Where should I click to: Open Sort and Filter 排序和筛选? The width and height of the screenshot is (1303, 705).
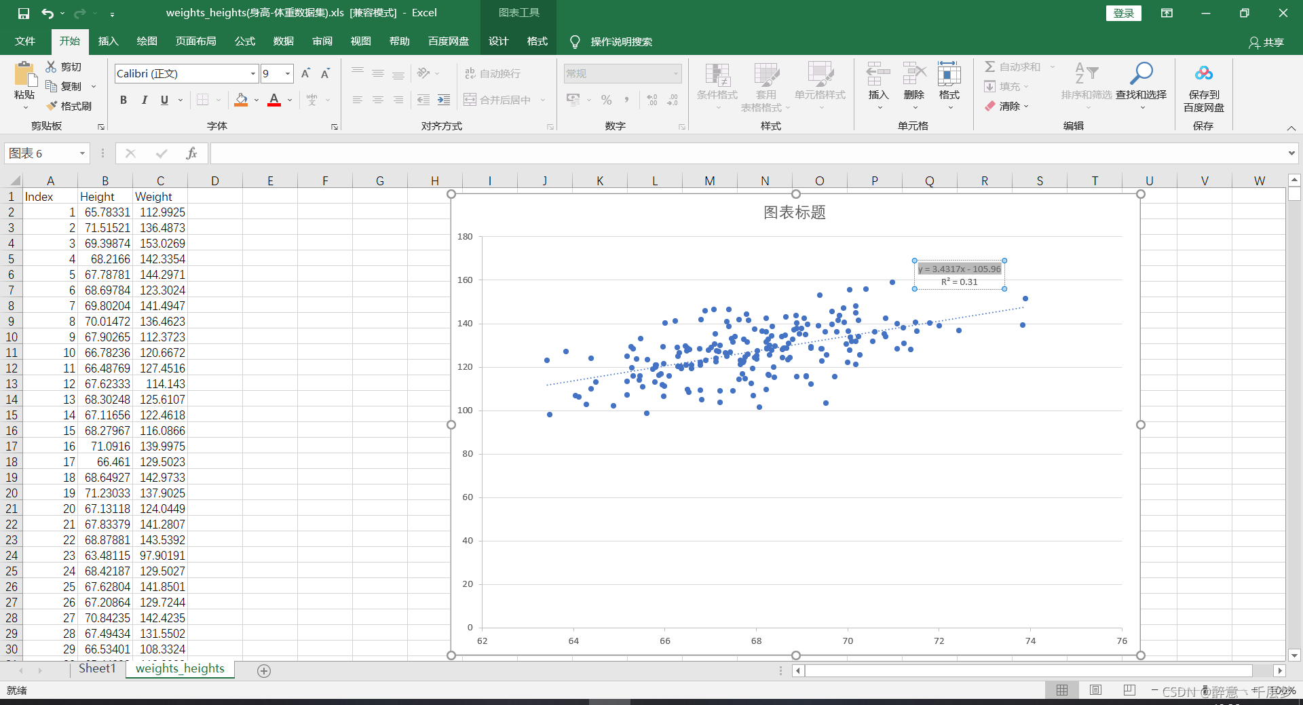[x=1087, y=85]
